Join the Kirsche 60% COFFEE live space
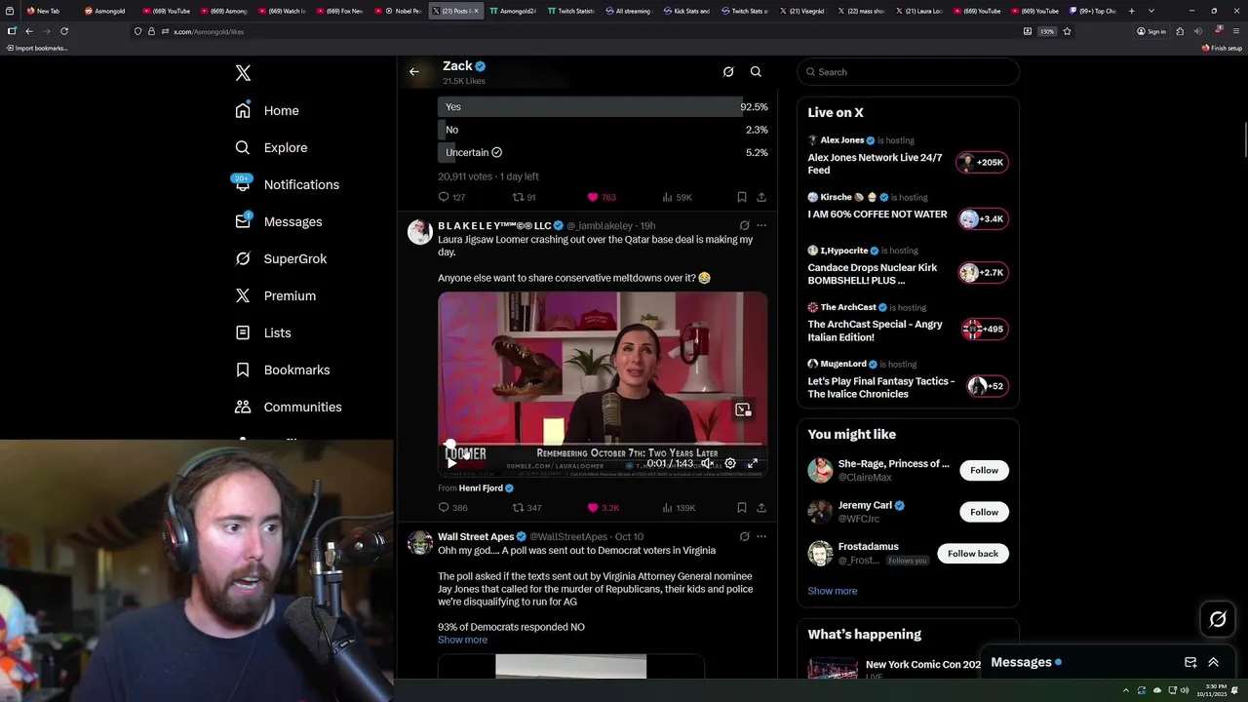The height and width of the screenshot is (702, 1248). click(x=982, y=219)
